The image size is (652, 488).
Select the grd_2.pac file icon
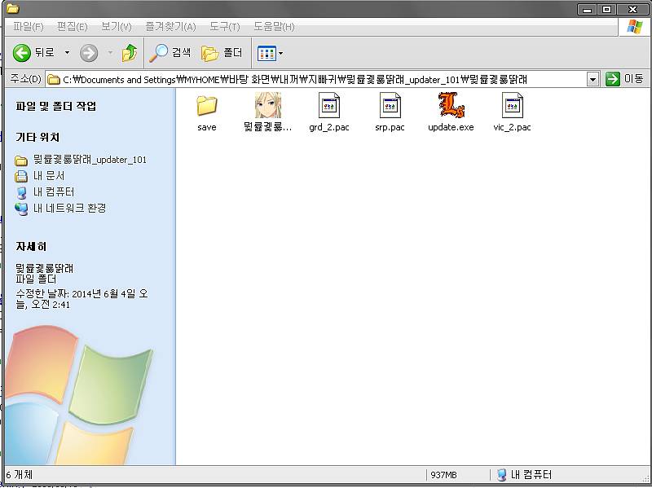(x=328, y=106)
